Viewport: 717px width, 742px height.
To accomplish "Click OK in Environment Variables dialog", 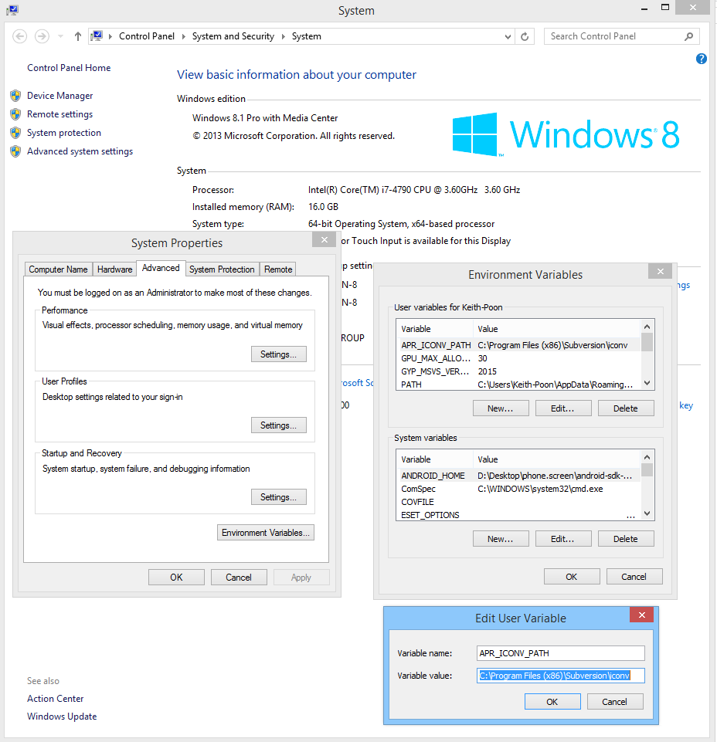I will coord(572,577).
